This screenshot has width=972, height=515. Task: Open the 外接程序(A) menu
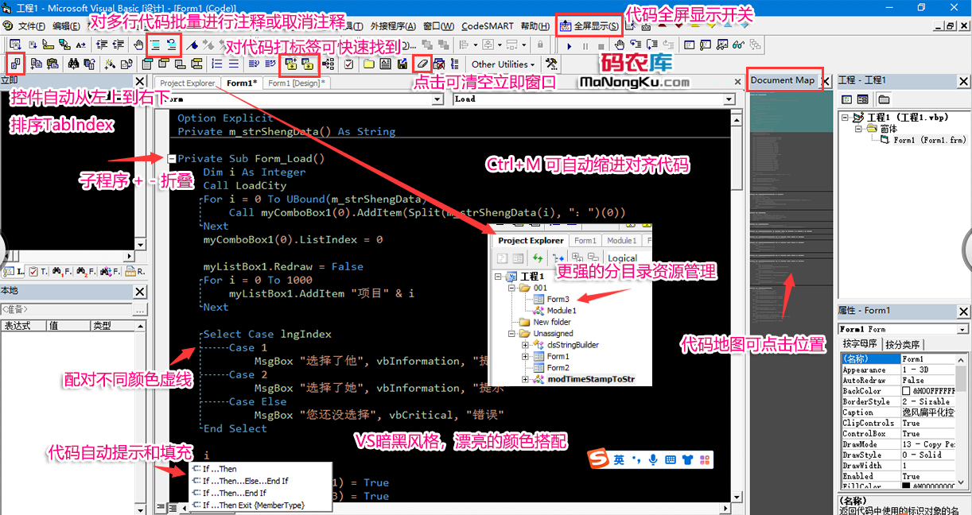coord(391,26)
